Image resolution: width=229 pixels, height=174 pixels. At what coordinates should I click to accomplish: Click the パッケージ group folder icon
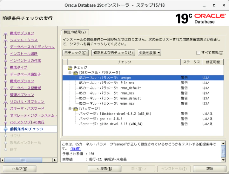pos(76,109)
